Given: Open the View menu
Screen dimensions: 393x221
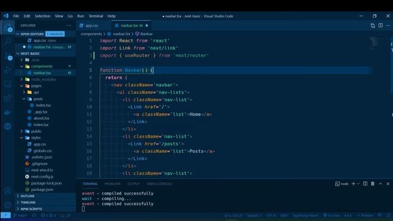Looking at the screenshot, I should (x=59, y=16).
